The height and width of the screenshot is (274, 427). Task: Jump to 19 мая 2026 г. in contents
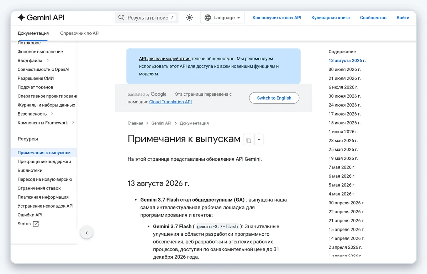pos(343,158)
